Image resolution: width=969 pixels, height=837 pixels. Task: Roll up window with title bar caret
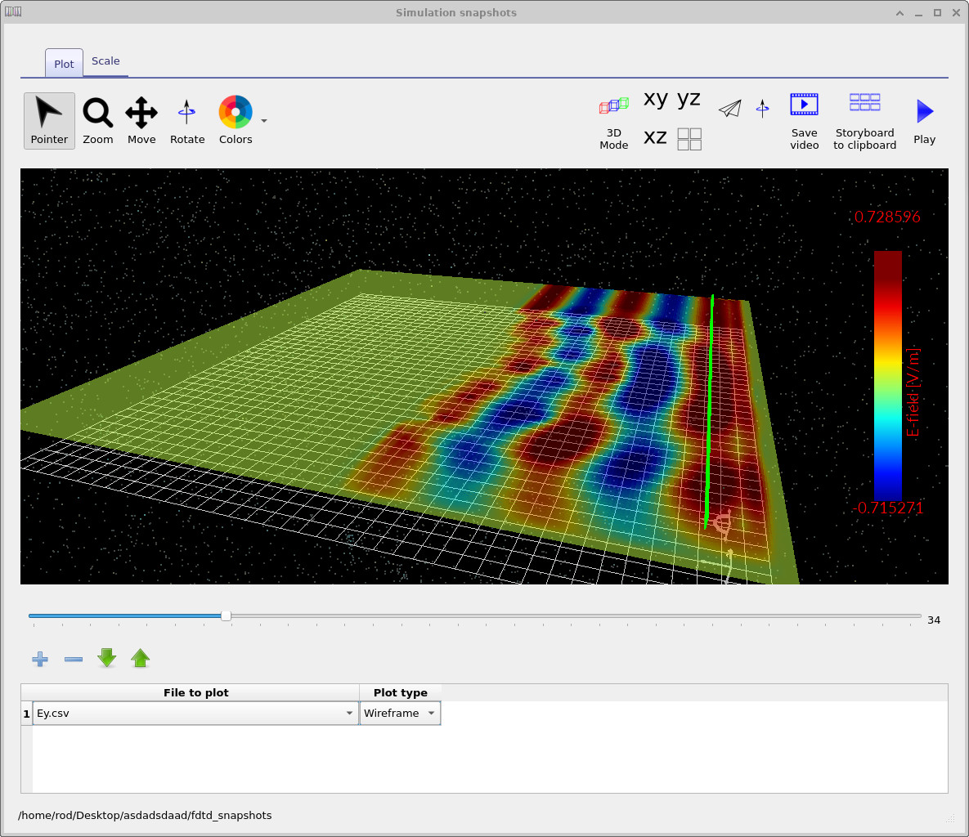pos(899,13)
